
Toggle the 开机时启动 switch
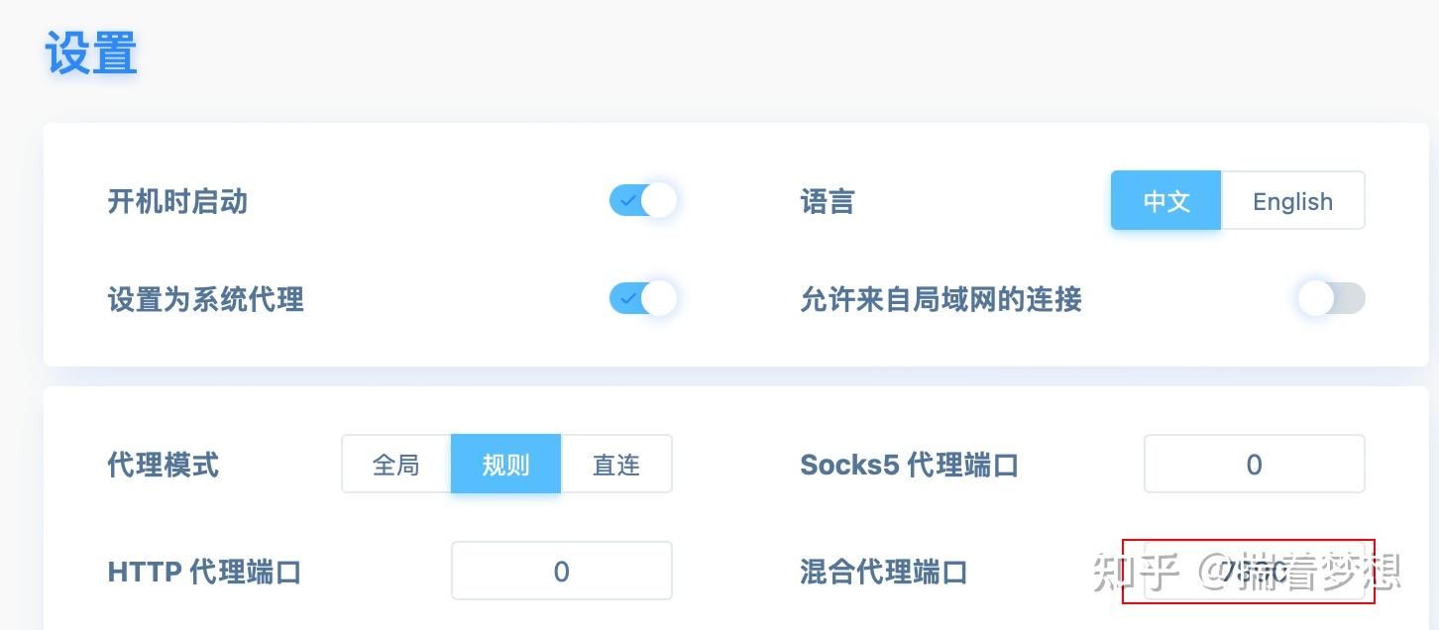pyautogui.click(x=642, y=201)
